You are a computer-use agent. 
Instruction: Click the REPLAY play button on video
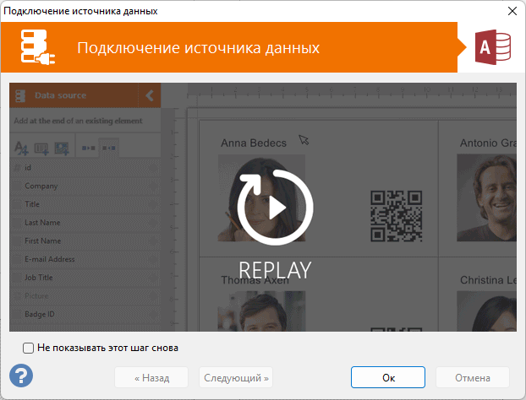click(275, 208)
